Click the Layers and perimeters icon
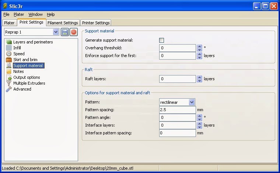The width and height of the screenshot is (280, 173). [9, 42]
